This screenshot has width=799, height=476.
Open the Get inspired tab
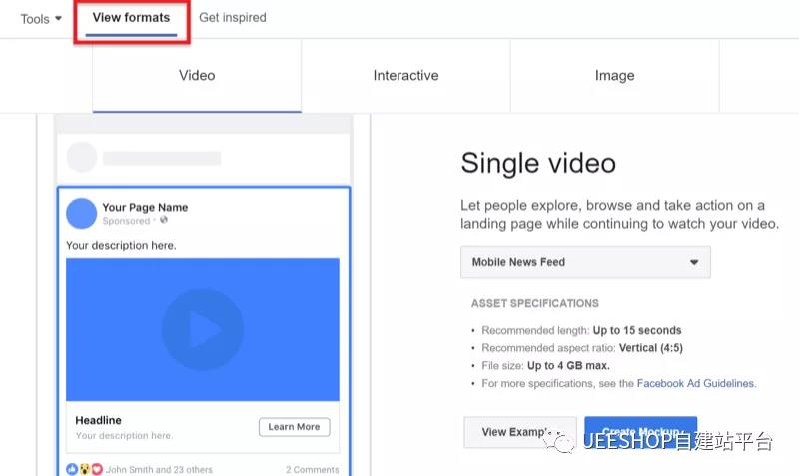point(233,18)
